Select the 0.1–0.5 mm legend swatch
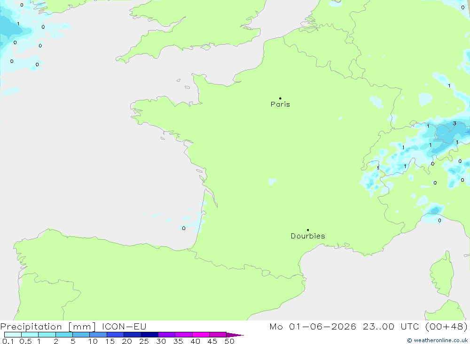The height and width of the screenshot is (344, 470). point(13,335)
